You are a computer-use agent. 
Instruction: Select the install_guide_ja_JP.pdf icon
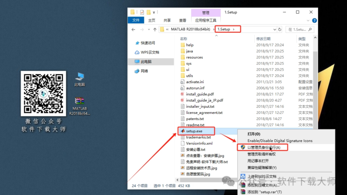point(183,100)
